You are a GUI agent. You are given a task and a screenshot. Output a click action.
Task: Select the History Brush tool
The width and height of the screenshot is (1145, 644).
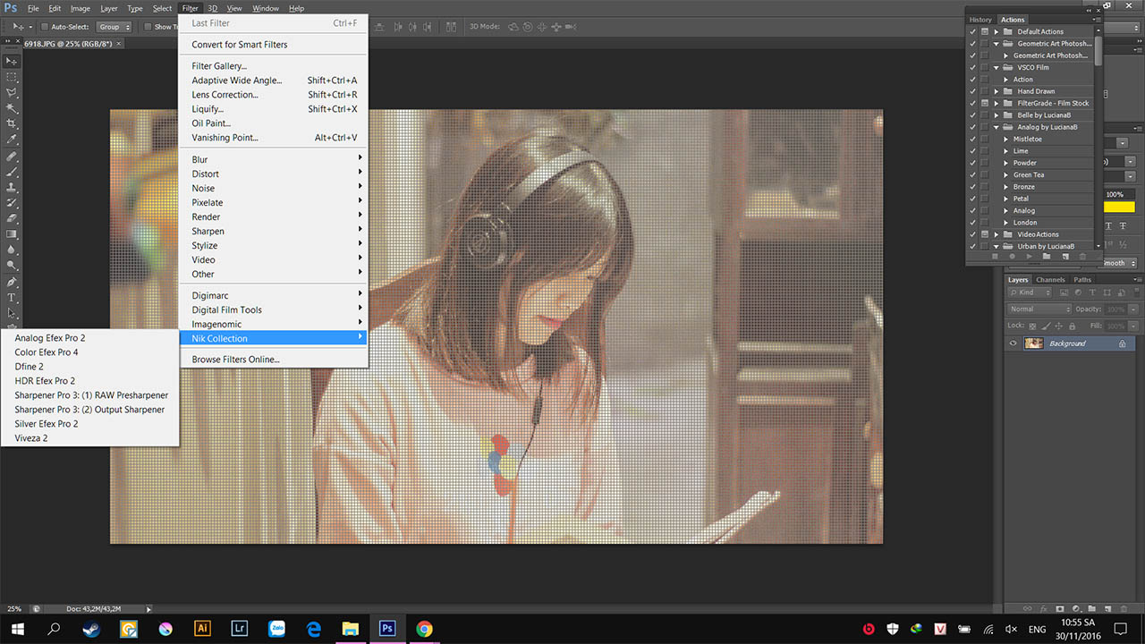12,203
